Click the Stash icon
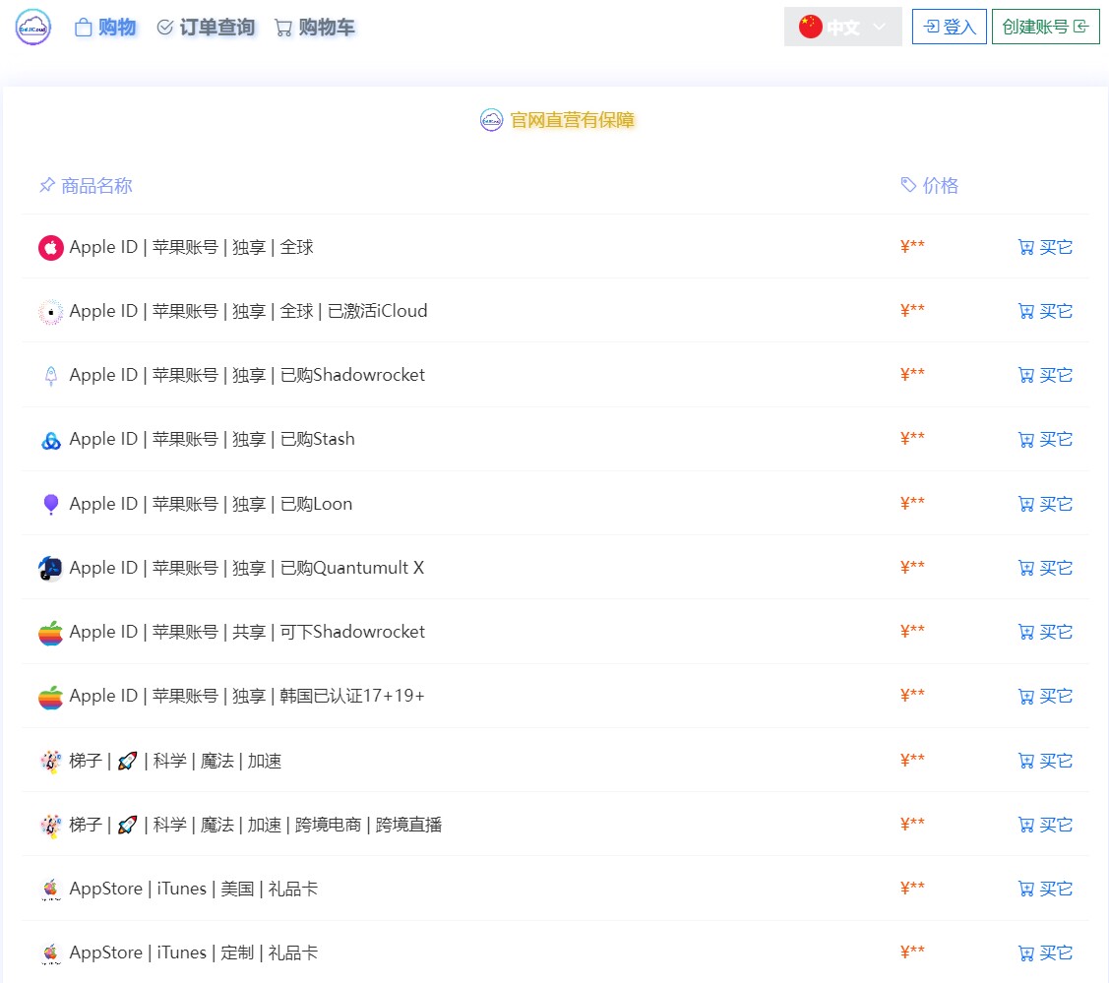 click(51, 440)
